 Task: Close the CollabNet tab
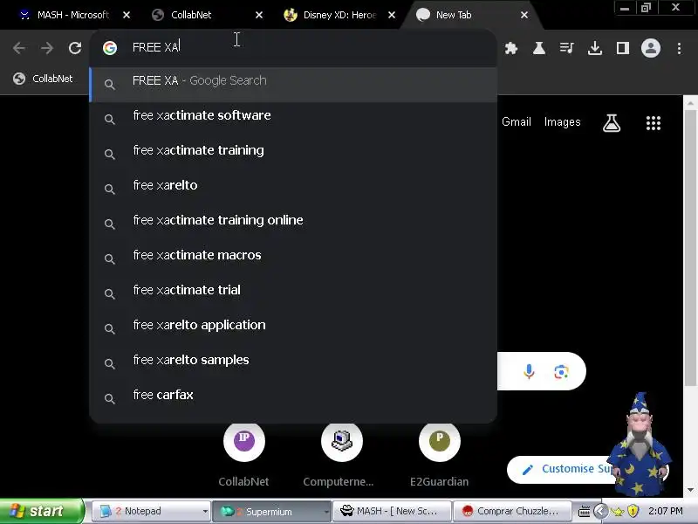[259, 15]
